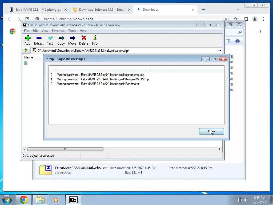Viewport: 273px width, 205px height.
Task: Open the Chrome three-dot main menu
Action: click(x=263, y=19)
